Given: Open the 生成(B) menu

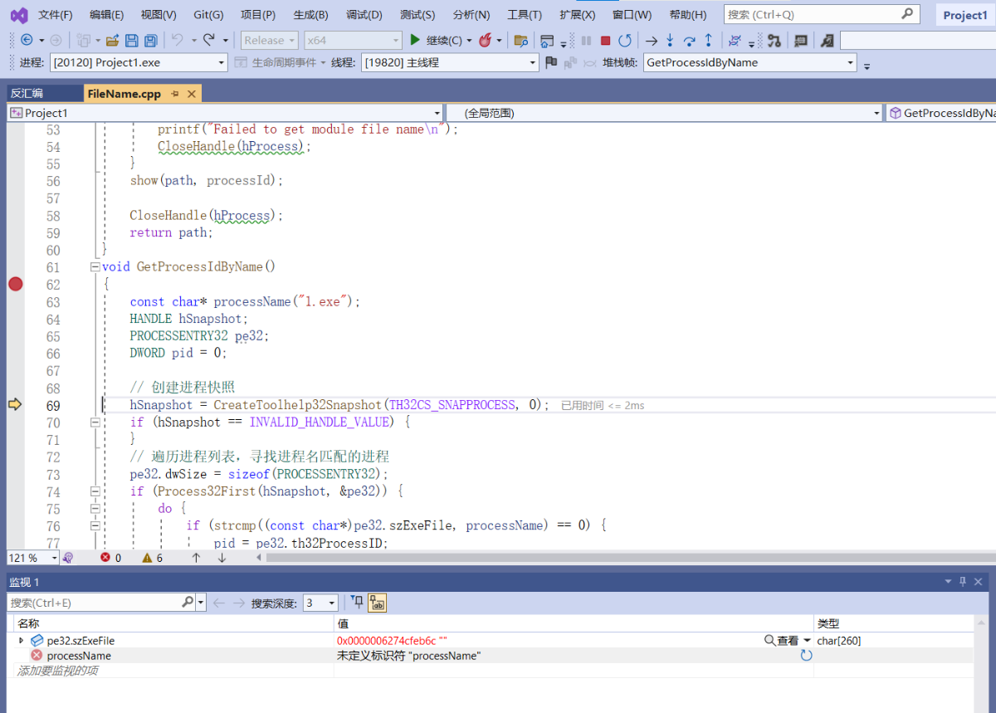Looking at the screenshot, I should 310,15.
